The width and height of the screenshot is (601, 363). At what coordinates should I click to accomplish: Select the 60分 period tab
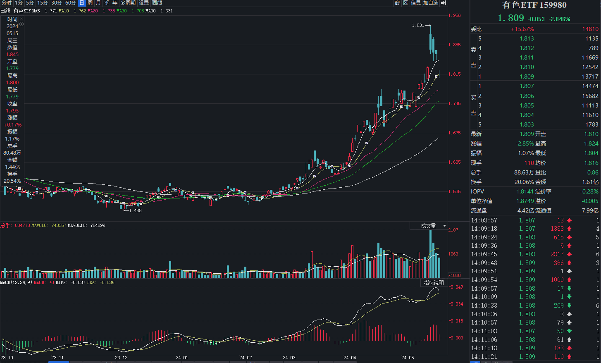tap(71, 3)
